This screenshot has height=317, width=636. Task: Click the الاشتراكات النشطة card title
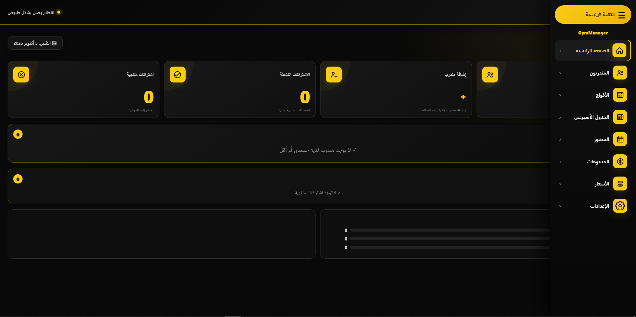(x=295, y=75)
